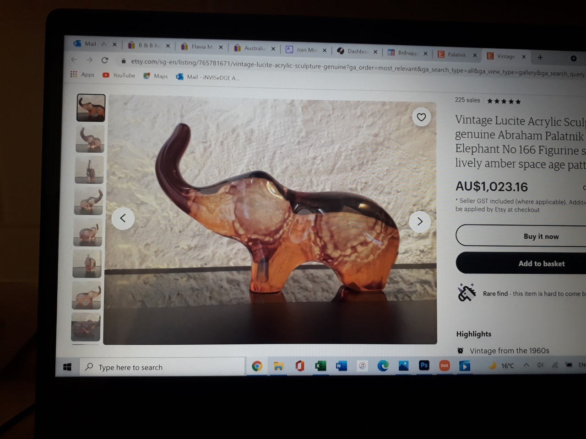
Task: Open the YouTube bookmark
Action: tap(119, 75)
